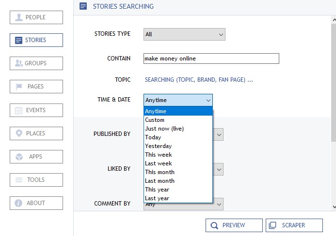Open the People section icon
The height and width of the screenshot is (236, 336).
(19, 17)
